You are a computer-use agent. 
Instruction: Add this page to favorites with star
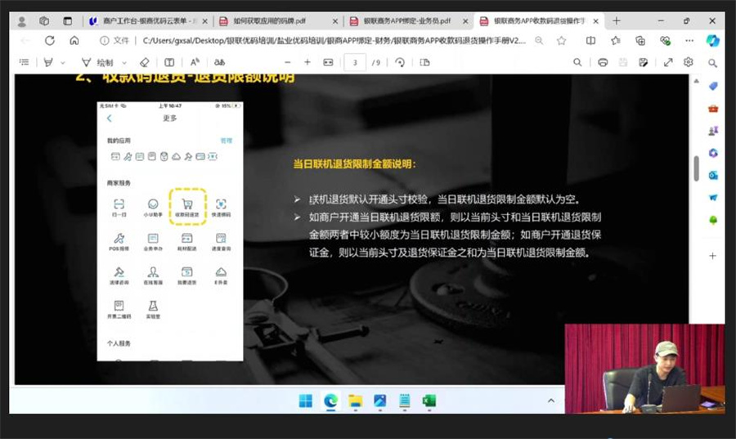point(561,40)
